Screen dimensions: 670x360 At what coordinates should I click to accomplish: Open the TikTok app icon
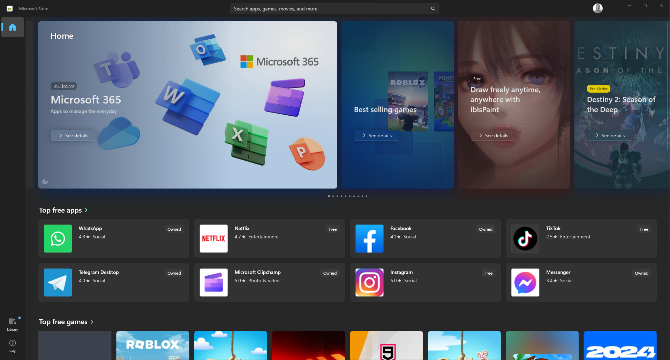coord(525,239)
